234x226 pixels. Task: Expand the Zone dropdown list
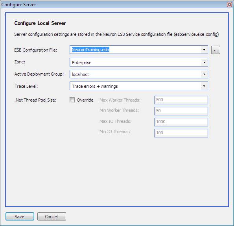204,62
